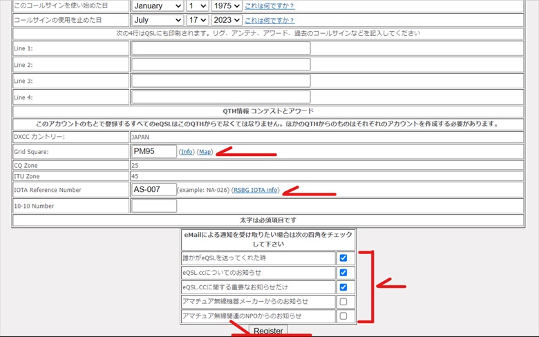The image size is (539, 337).
Task: Click IOTA Reference field containing AS-007
Action: click(153, 190)
